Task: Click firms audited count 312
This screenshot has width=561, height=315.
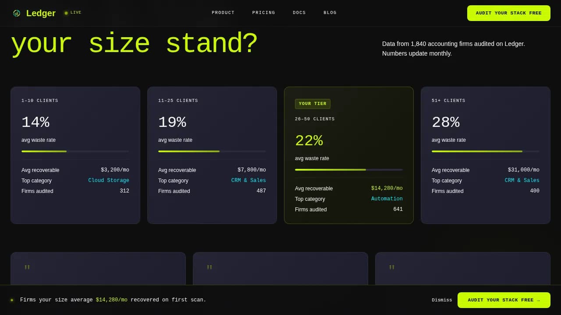Action: click(124, 191)
